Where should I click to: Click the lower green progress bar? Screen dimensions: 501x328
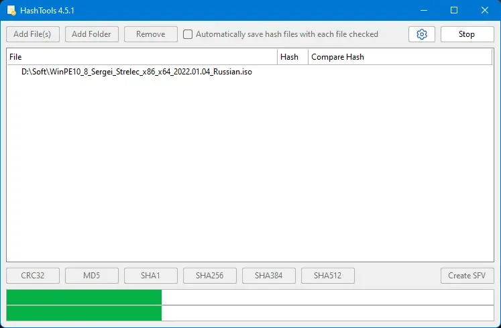pyautogui.click(x=250, y=313)
